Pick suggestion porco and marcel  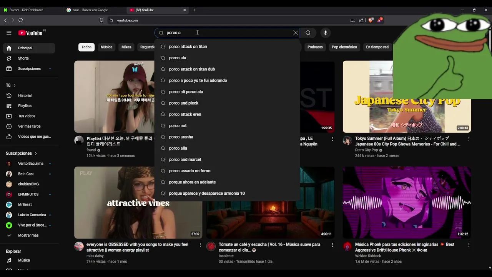pos(227,160)
